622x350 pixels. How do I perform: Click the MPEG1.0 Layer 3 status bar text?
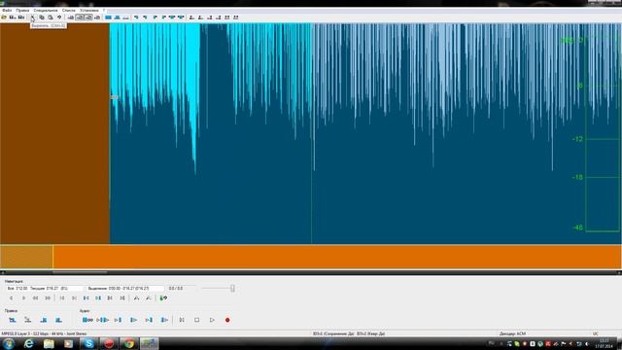click(44, 333)
